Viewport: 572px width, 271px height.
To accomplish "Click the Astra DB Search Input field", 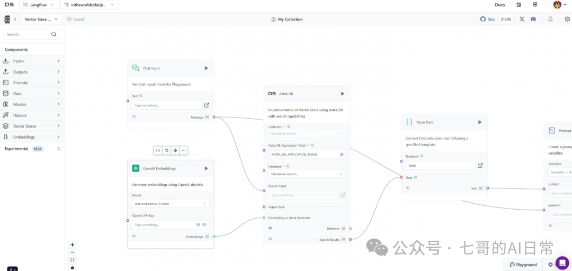I will point(303,195).
